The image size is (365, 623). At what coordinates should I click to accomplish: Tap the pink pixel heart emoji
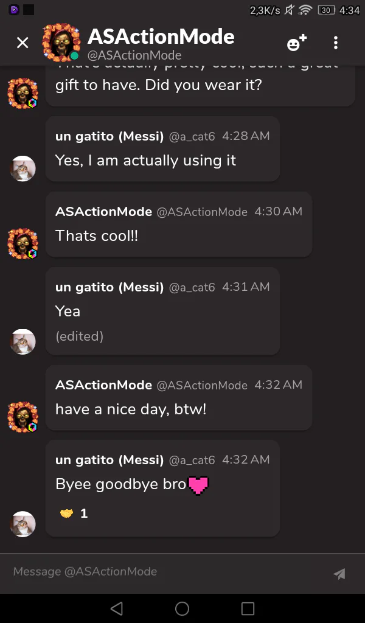coord(198,485)
